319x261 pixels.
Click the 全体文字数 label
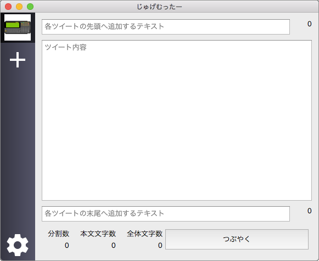pyautogui.click(x=144, y=234)
